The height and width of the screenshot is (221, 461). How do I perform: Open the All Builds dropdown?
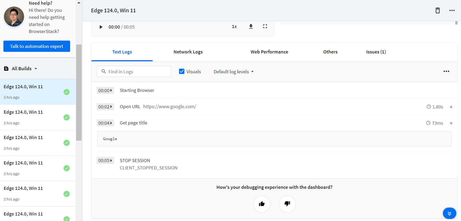(x=21, y=69)
